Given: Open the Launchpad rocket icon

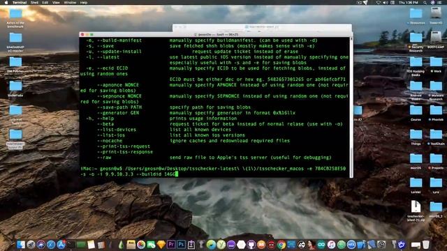Looking at the screenshot, I should point(31,245).
